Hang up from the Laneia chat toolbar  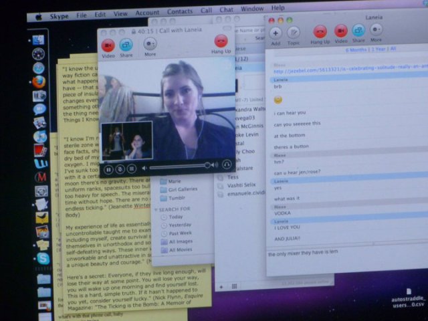coord(320,31)
